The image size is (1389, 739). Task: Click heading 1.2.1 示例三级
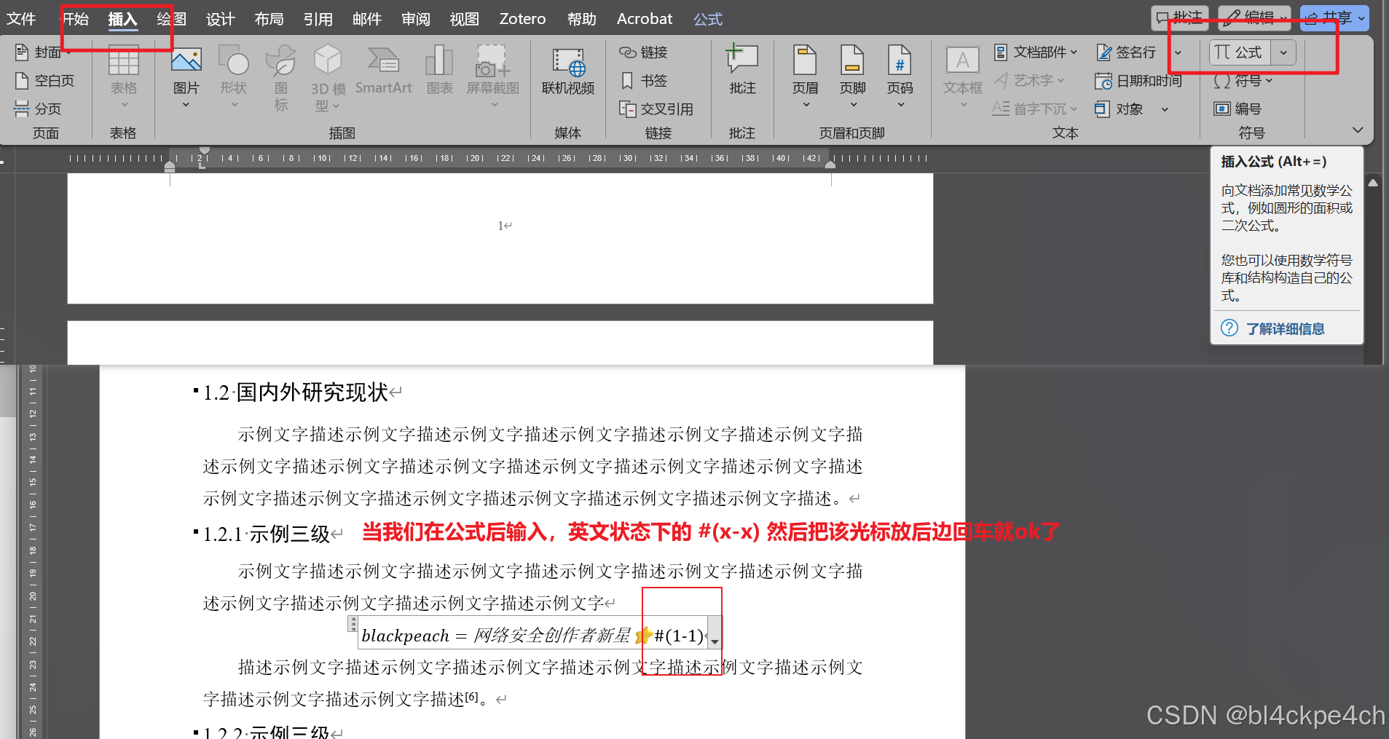coord(267,534)
